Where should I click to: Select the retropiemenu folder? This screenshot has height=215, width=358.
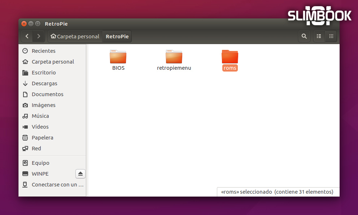point(174,57)
